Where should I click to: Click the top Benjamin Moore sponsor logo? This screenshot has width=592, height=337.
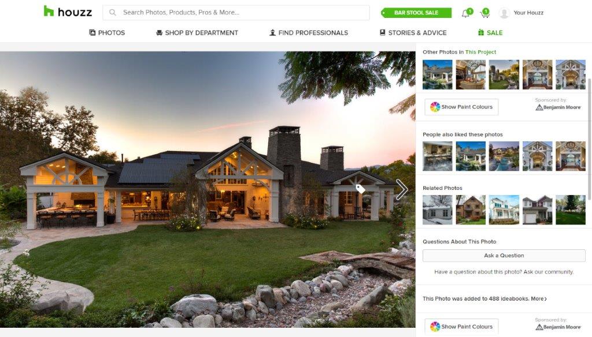click(558, 107)
